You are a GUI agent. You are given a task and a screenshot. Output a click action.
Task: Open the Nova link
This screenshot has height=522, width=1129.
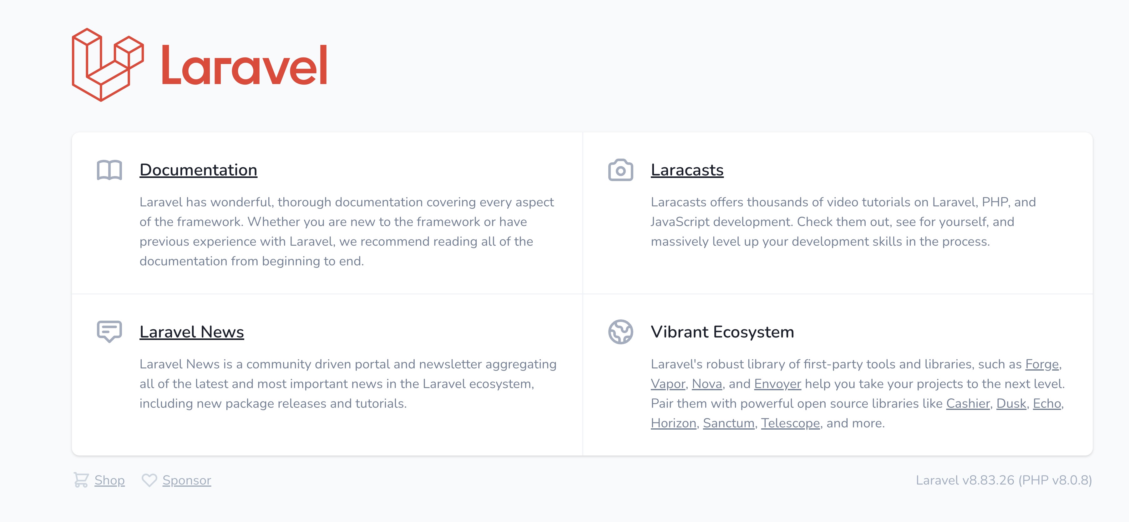click(706, 384)
